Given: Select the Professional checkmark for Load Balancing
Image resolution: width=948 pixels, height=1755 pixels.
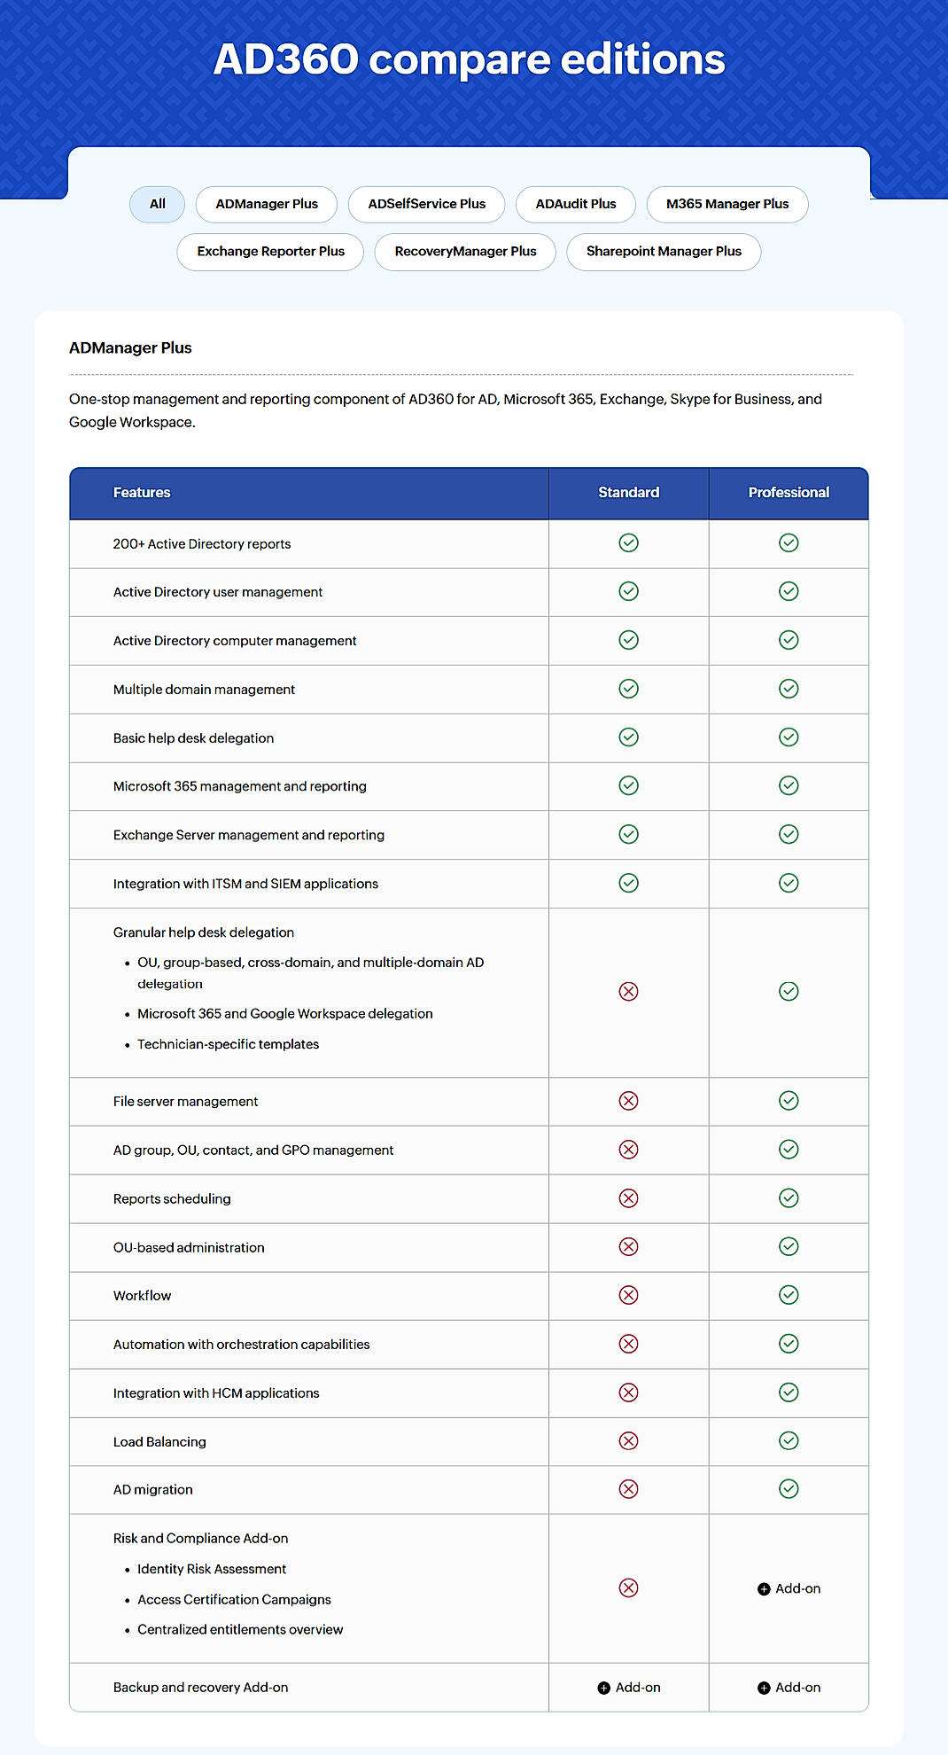Looking at the screenshot, I should coord(789,1441).
